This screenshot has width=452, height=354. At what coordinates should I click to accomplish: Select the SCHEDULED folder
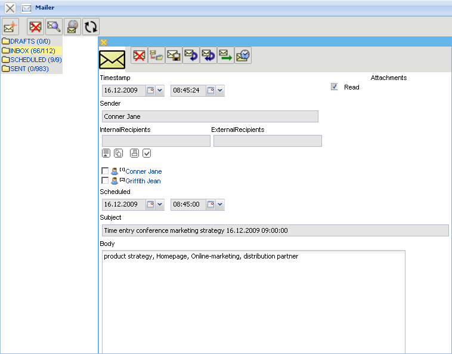(x=36, y=60)
